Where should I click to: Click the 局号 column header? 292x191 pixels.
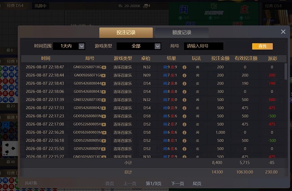[90, 58]
